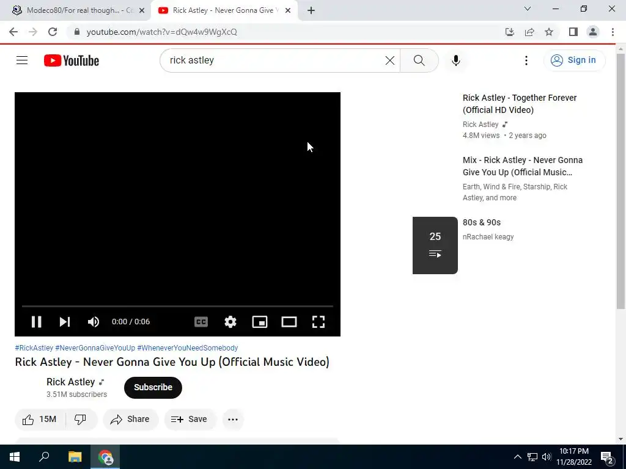
Task: Open the #NeverGonnaGiveYouUp hashtag link
Action: (95, 347)
